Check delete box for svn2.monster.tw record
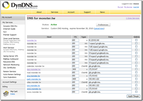The image size is (143, 101). [136, 89]
